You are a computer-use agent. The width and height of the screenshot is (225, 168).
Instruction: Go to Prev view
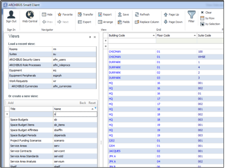pyautogui.click(x=47, y=22)
